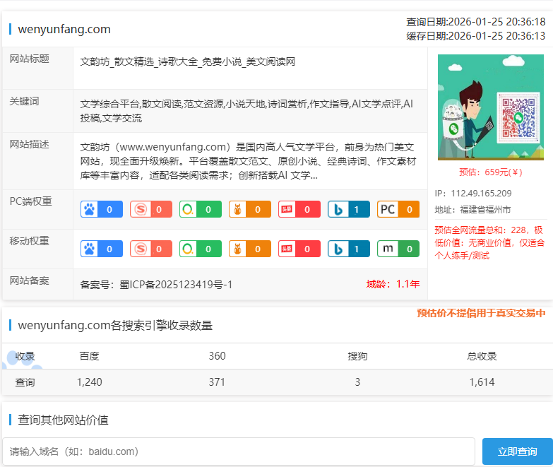Click the 360 index count 371
Image resolution: width=553 pixels, height=467 pixels.
point(217,382)
